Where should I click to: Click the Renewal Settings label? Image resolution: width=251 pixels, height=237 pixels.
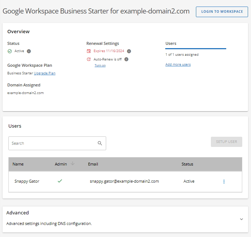coord(103,43)
